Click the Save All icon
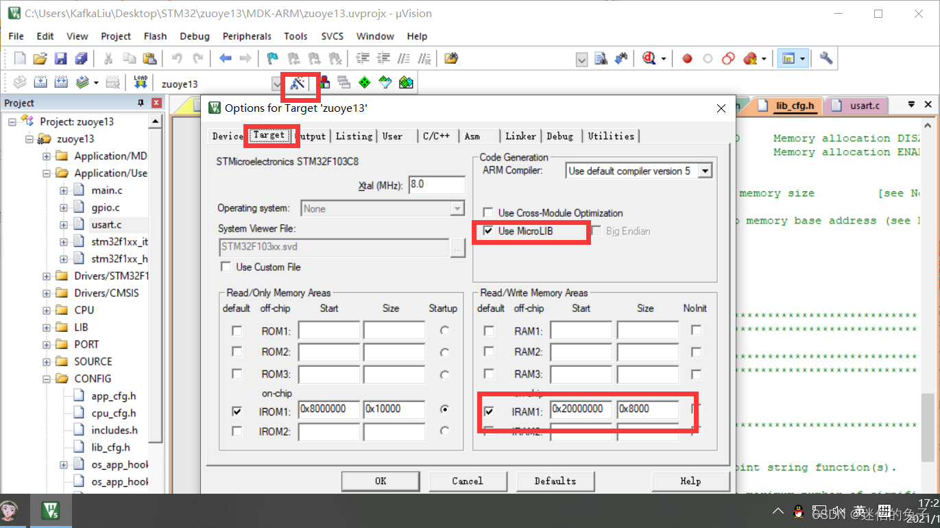 (81, 59)
